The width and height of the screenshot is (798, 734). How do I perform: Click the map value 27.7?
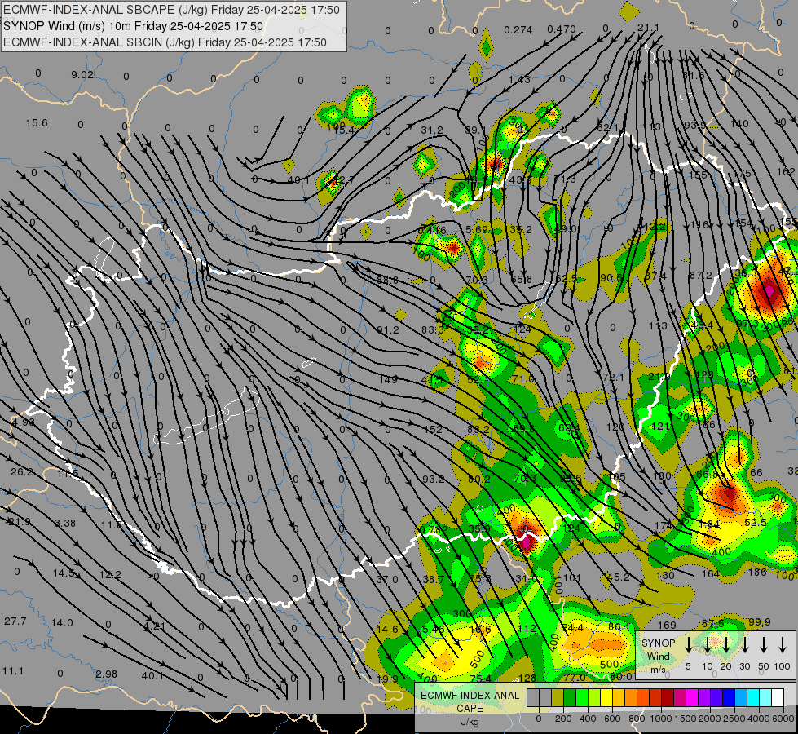click(15, 621)
